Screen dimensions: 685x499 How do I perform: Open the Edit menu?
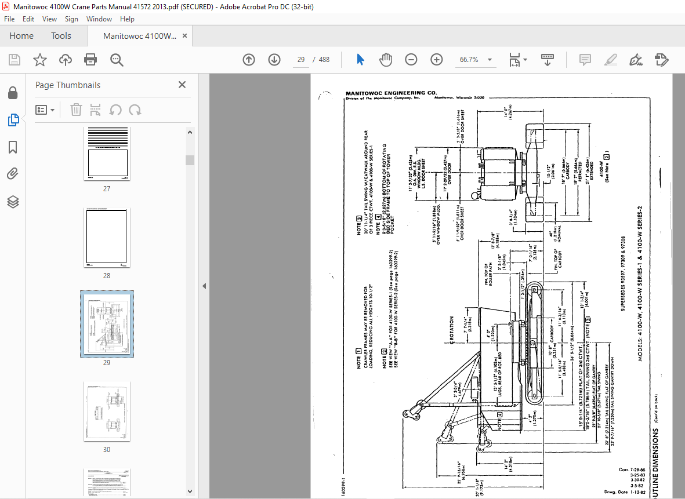tap(28, 19)
